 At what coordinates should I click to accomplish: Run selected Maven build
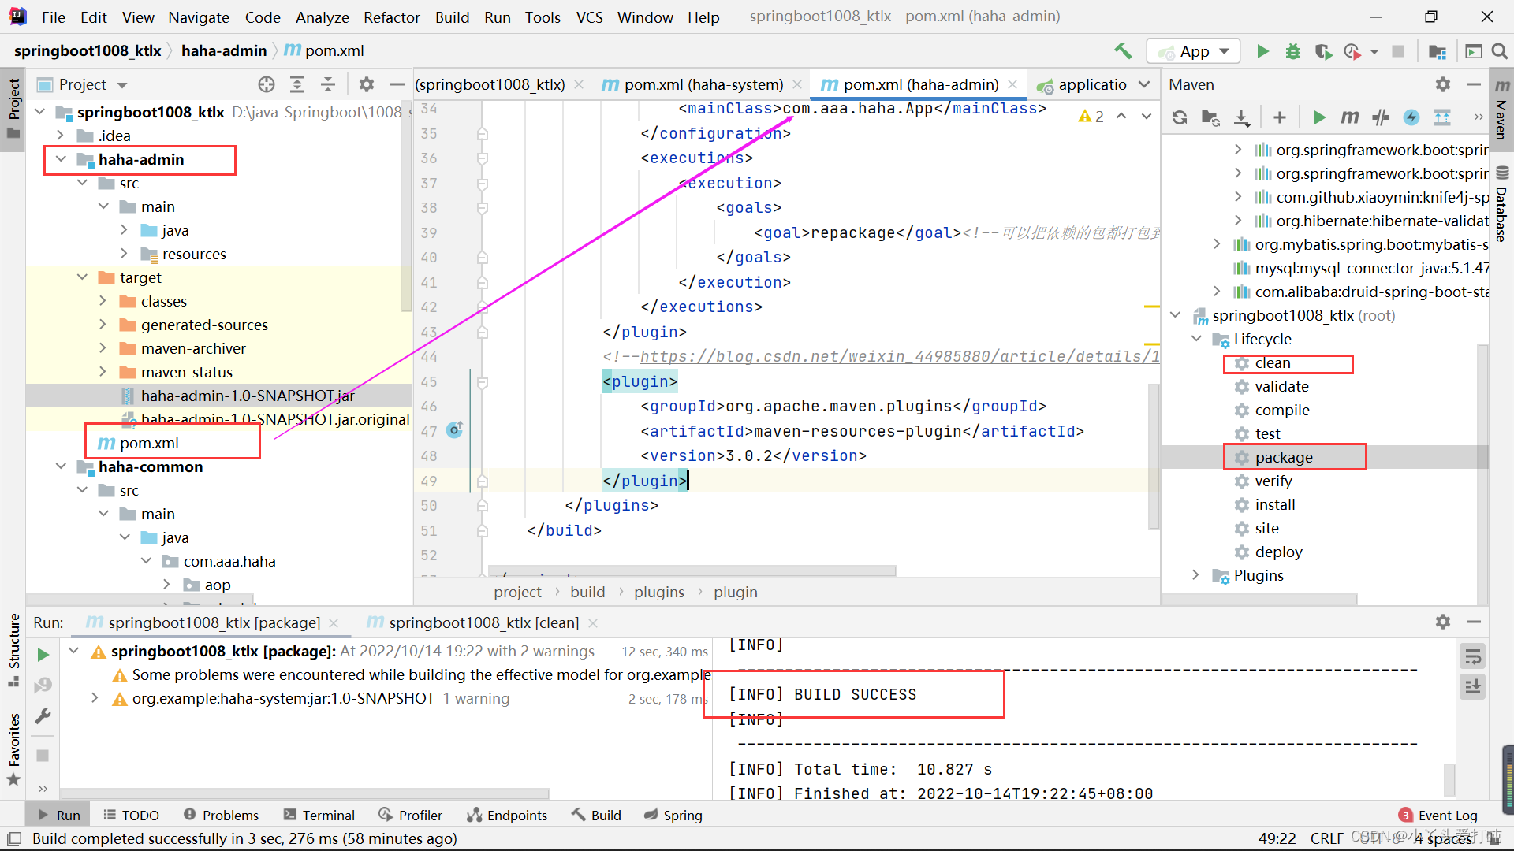tap(1319, 117)
